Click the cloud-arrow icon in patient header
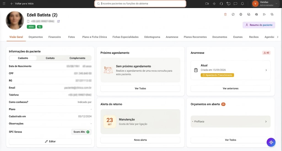The width and height of the screenshot is (282, 151). (264, 14)
